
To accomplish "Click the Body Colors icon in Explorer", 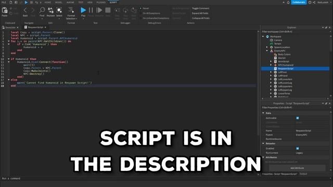I will click(275, 54).
